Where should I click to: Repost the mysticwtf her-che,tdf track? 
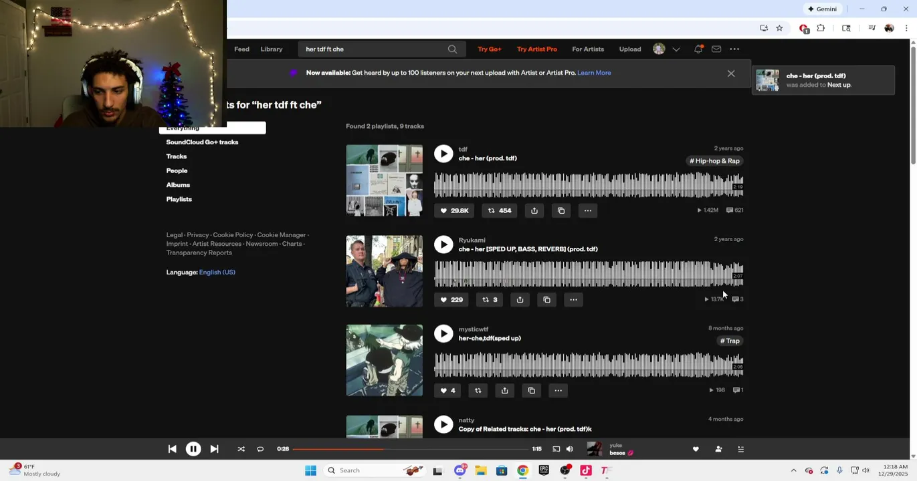pyautogui.click(x=478, y=390)
